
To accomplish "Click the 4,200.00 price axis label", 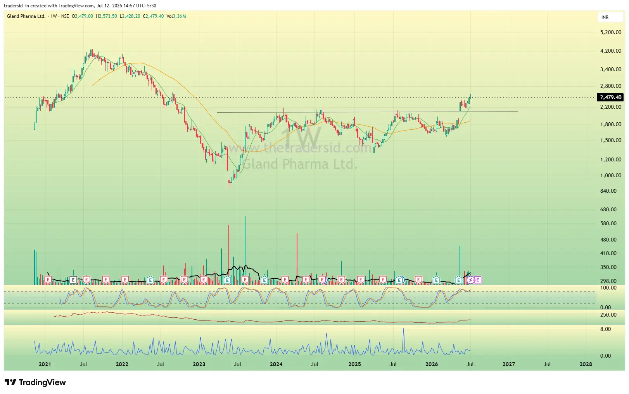I will click(611, 51).
